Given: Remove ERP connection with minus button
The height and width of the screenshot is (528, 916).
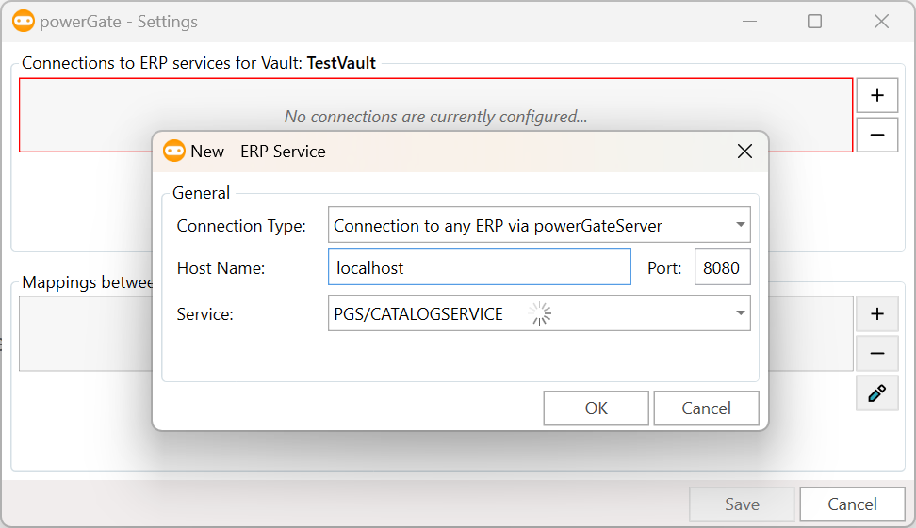Looking at the screenshot, I should point(876,135).
